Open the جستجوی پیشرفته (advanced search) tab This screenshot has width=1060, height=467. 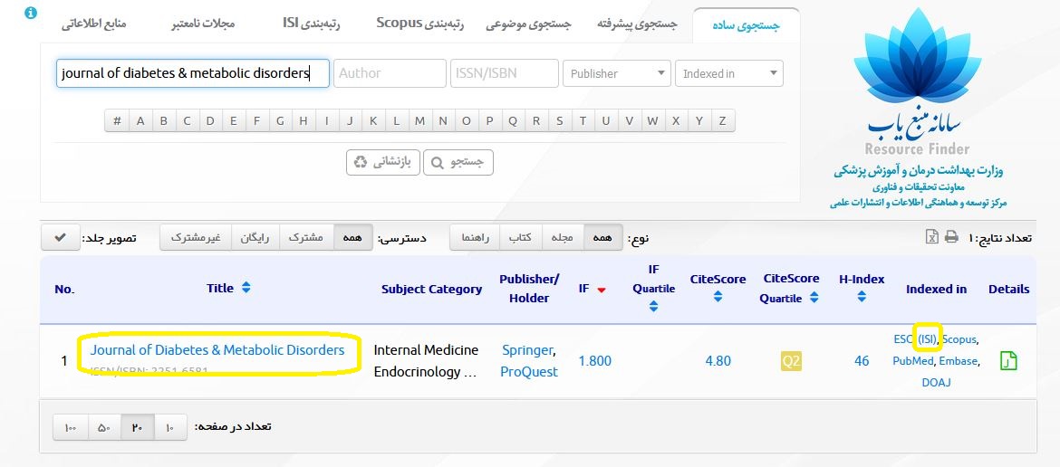[636, 24]
